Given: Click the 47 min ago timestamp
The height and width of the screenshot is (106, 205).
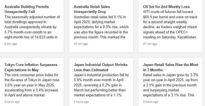Looking at the screenshot, I should coord(150,44).
